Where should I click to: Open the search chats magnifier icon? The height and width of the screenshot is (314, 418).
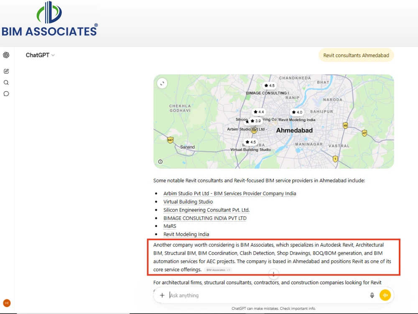(x=6, y=82)
